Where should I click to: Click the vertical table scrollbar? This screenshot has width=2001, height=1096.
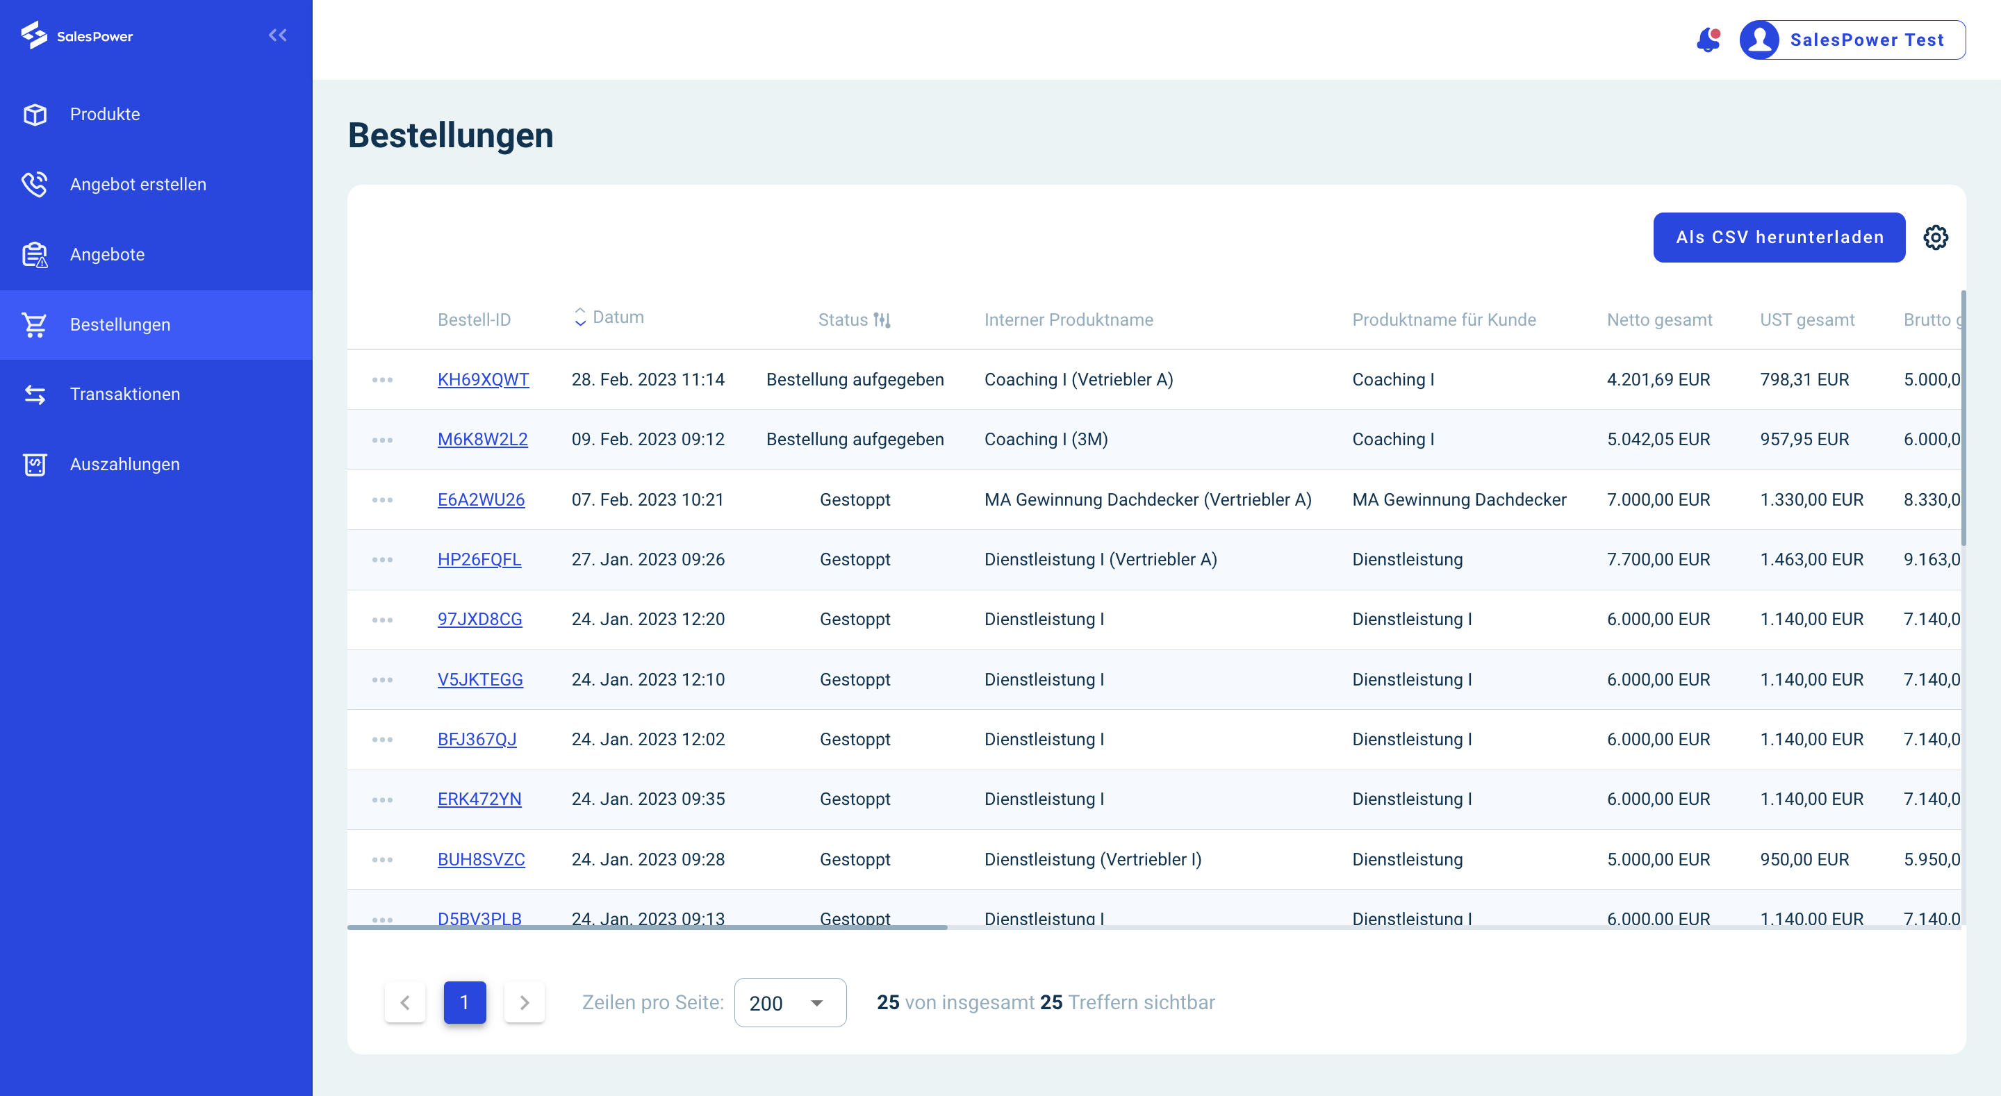(x=1963, y=418)
